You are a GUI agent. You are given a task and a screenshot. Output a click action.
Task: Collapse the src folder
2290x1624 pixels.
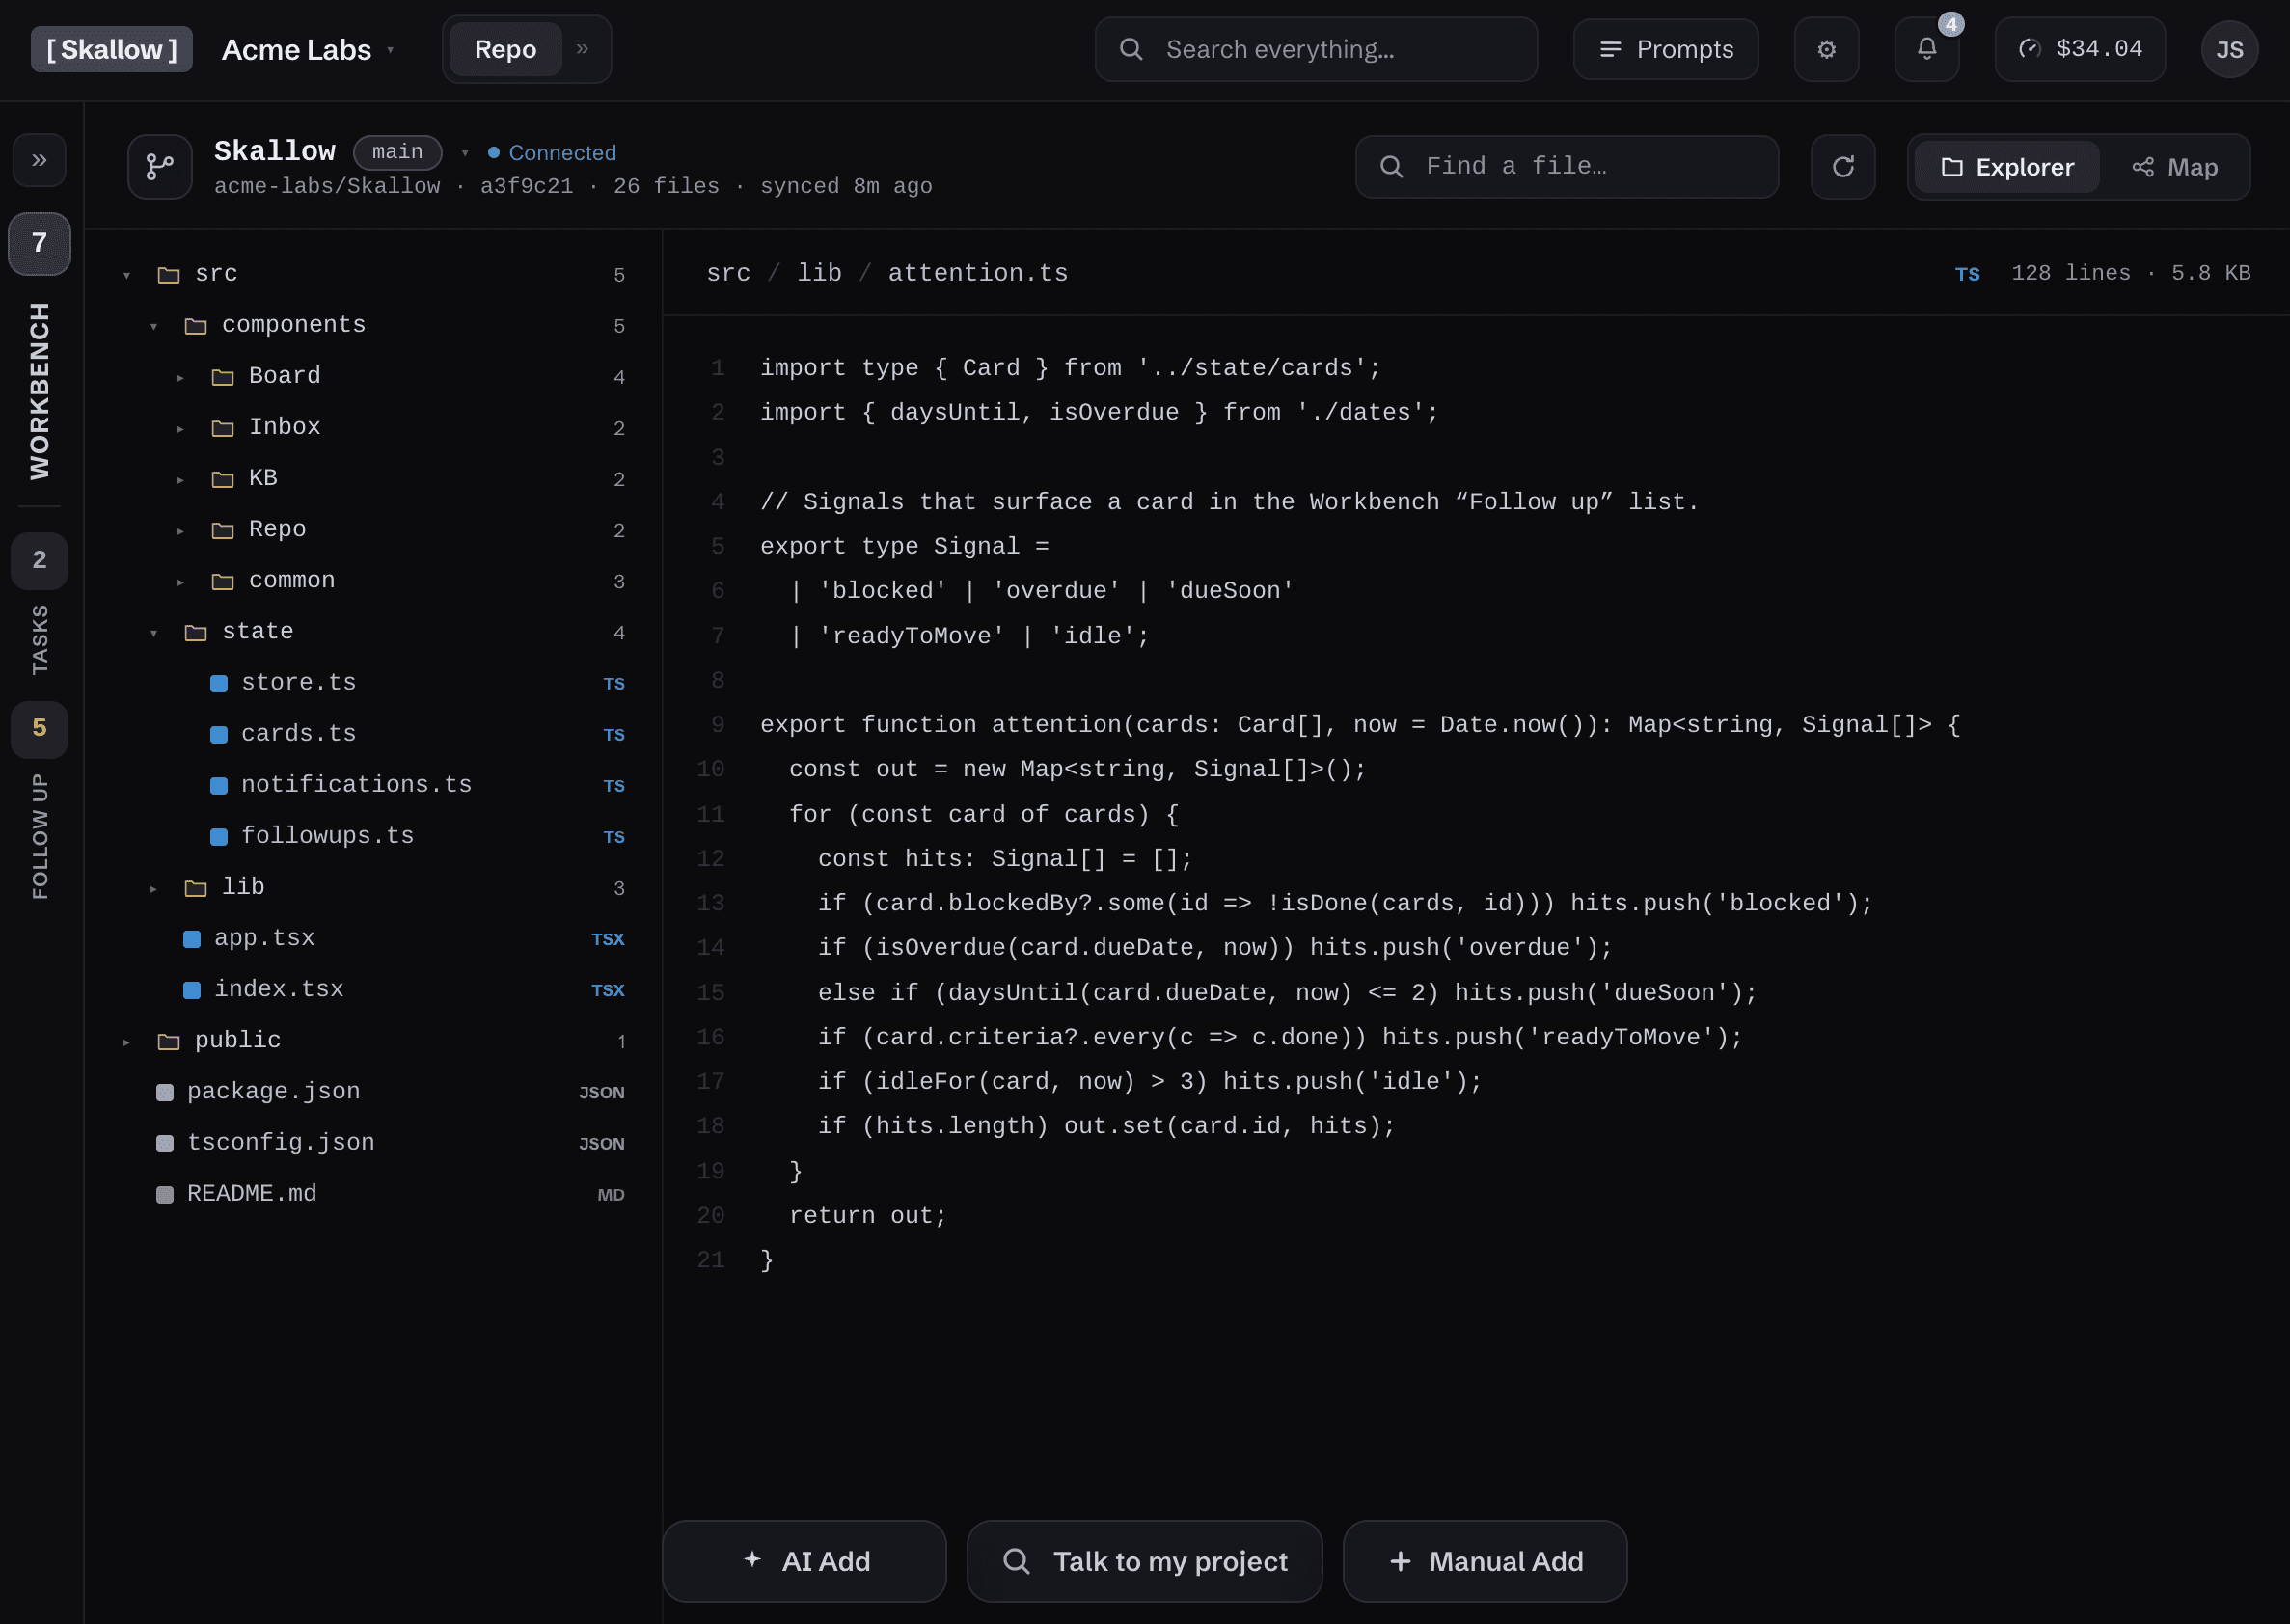coord(127,275)
